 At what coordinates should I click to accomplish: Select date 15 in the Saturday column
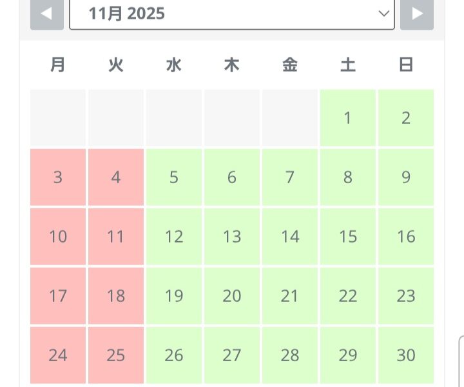click(348, 237)
